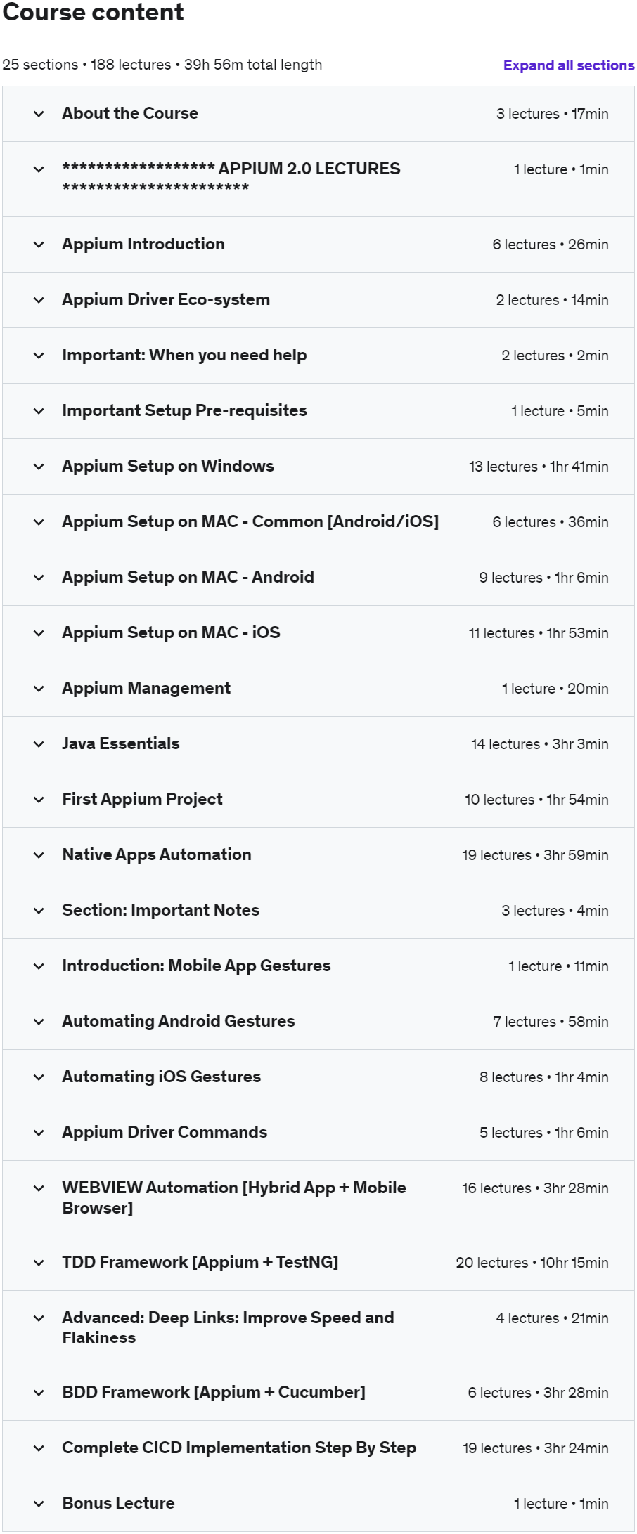This screenshot has width=637, height=1534.
Task: Click the TDD Framework [Appium + TestNG] title
Action: tap(200, 1262)
